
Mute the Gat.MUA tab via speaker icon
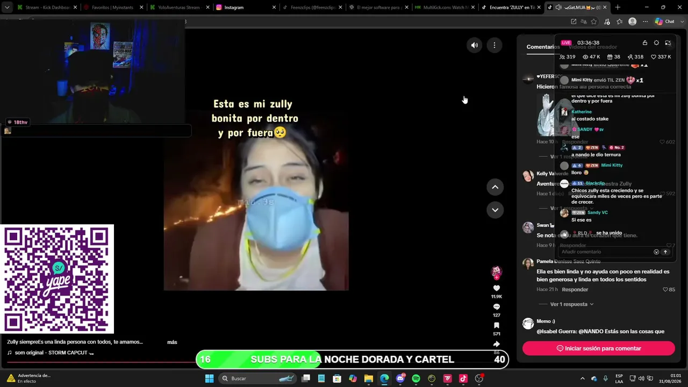point(558,8)
